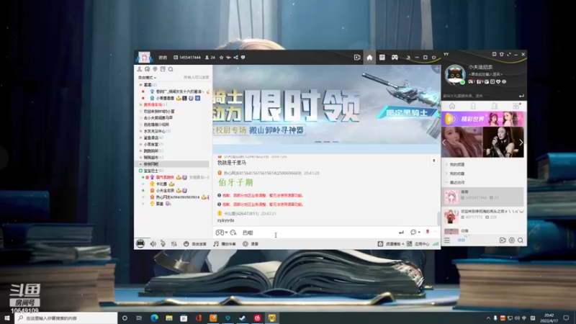
Task: Click the skin shirt icon in the YY main window
Action: click(x=501, y=55)
